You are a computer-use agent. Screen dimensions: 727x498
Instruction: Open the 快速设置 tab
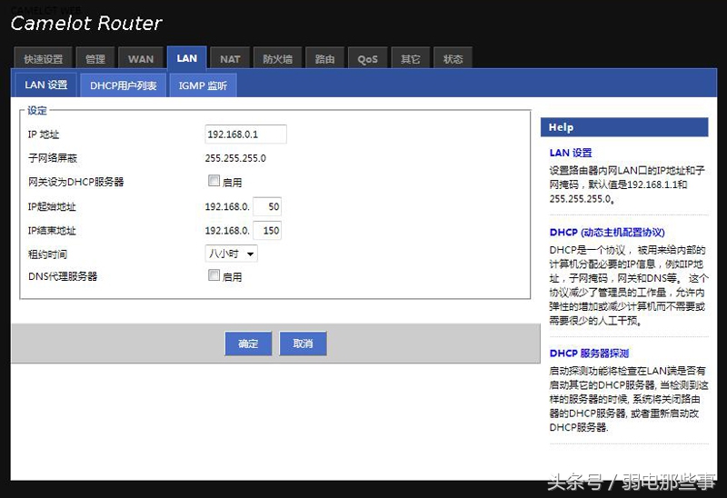tap(43, 58)
